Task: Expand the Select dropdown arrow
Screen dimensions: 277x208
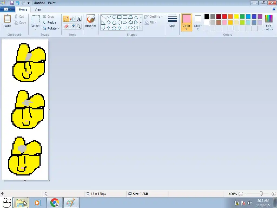Action: (x=35, y=29)
